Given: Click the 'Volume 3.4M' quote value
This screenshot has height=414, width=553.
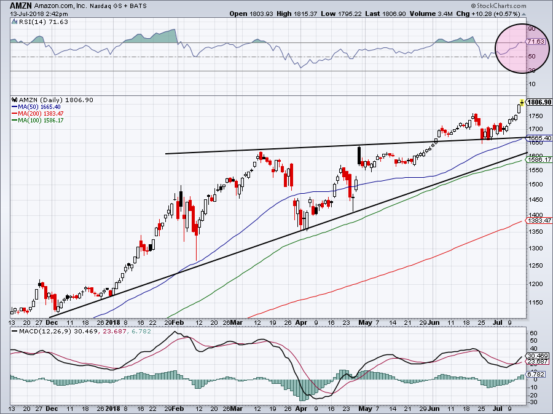Looking at the screenshot, I should 431,14.
